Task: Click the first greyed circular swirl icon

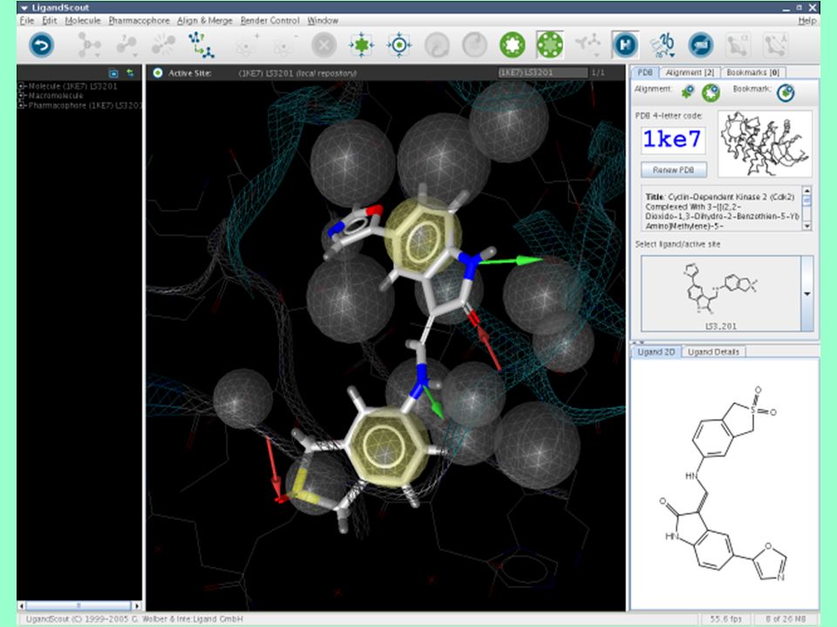Action: tap(437, 44)
